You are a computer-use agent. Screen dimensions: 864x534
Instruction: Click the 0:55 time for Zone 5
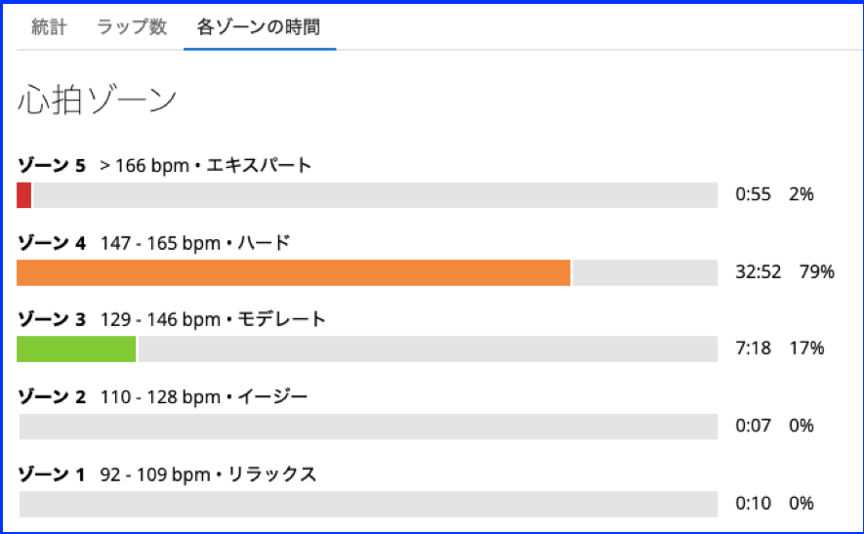(753, 194)
